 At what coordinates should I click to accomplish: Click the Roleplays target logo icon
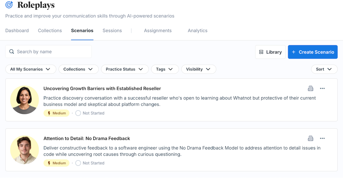pos(9,5)
